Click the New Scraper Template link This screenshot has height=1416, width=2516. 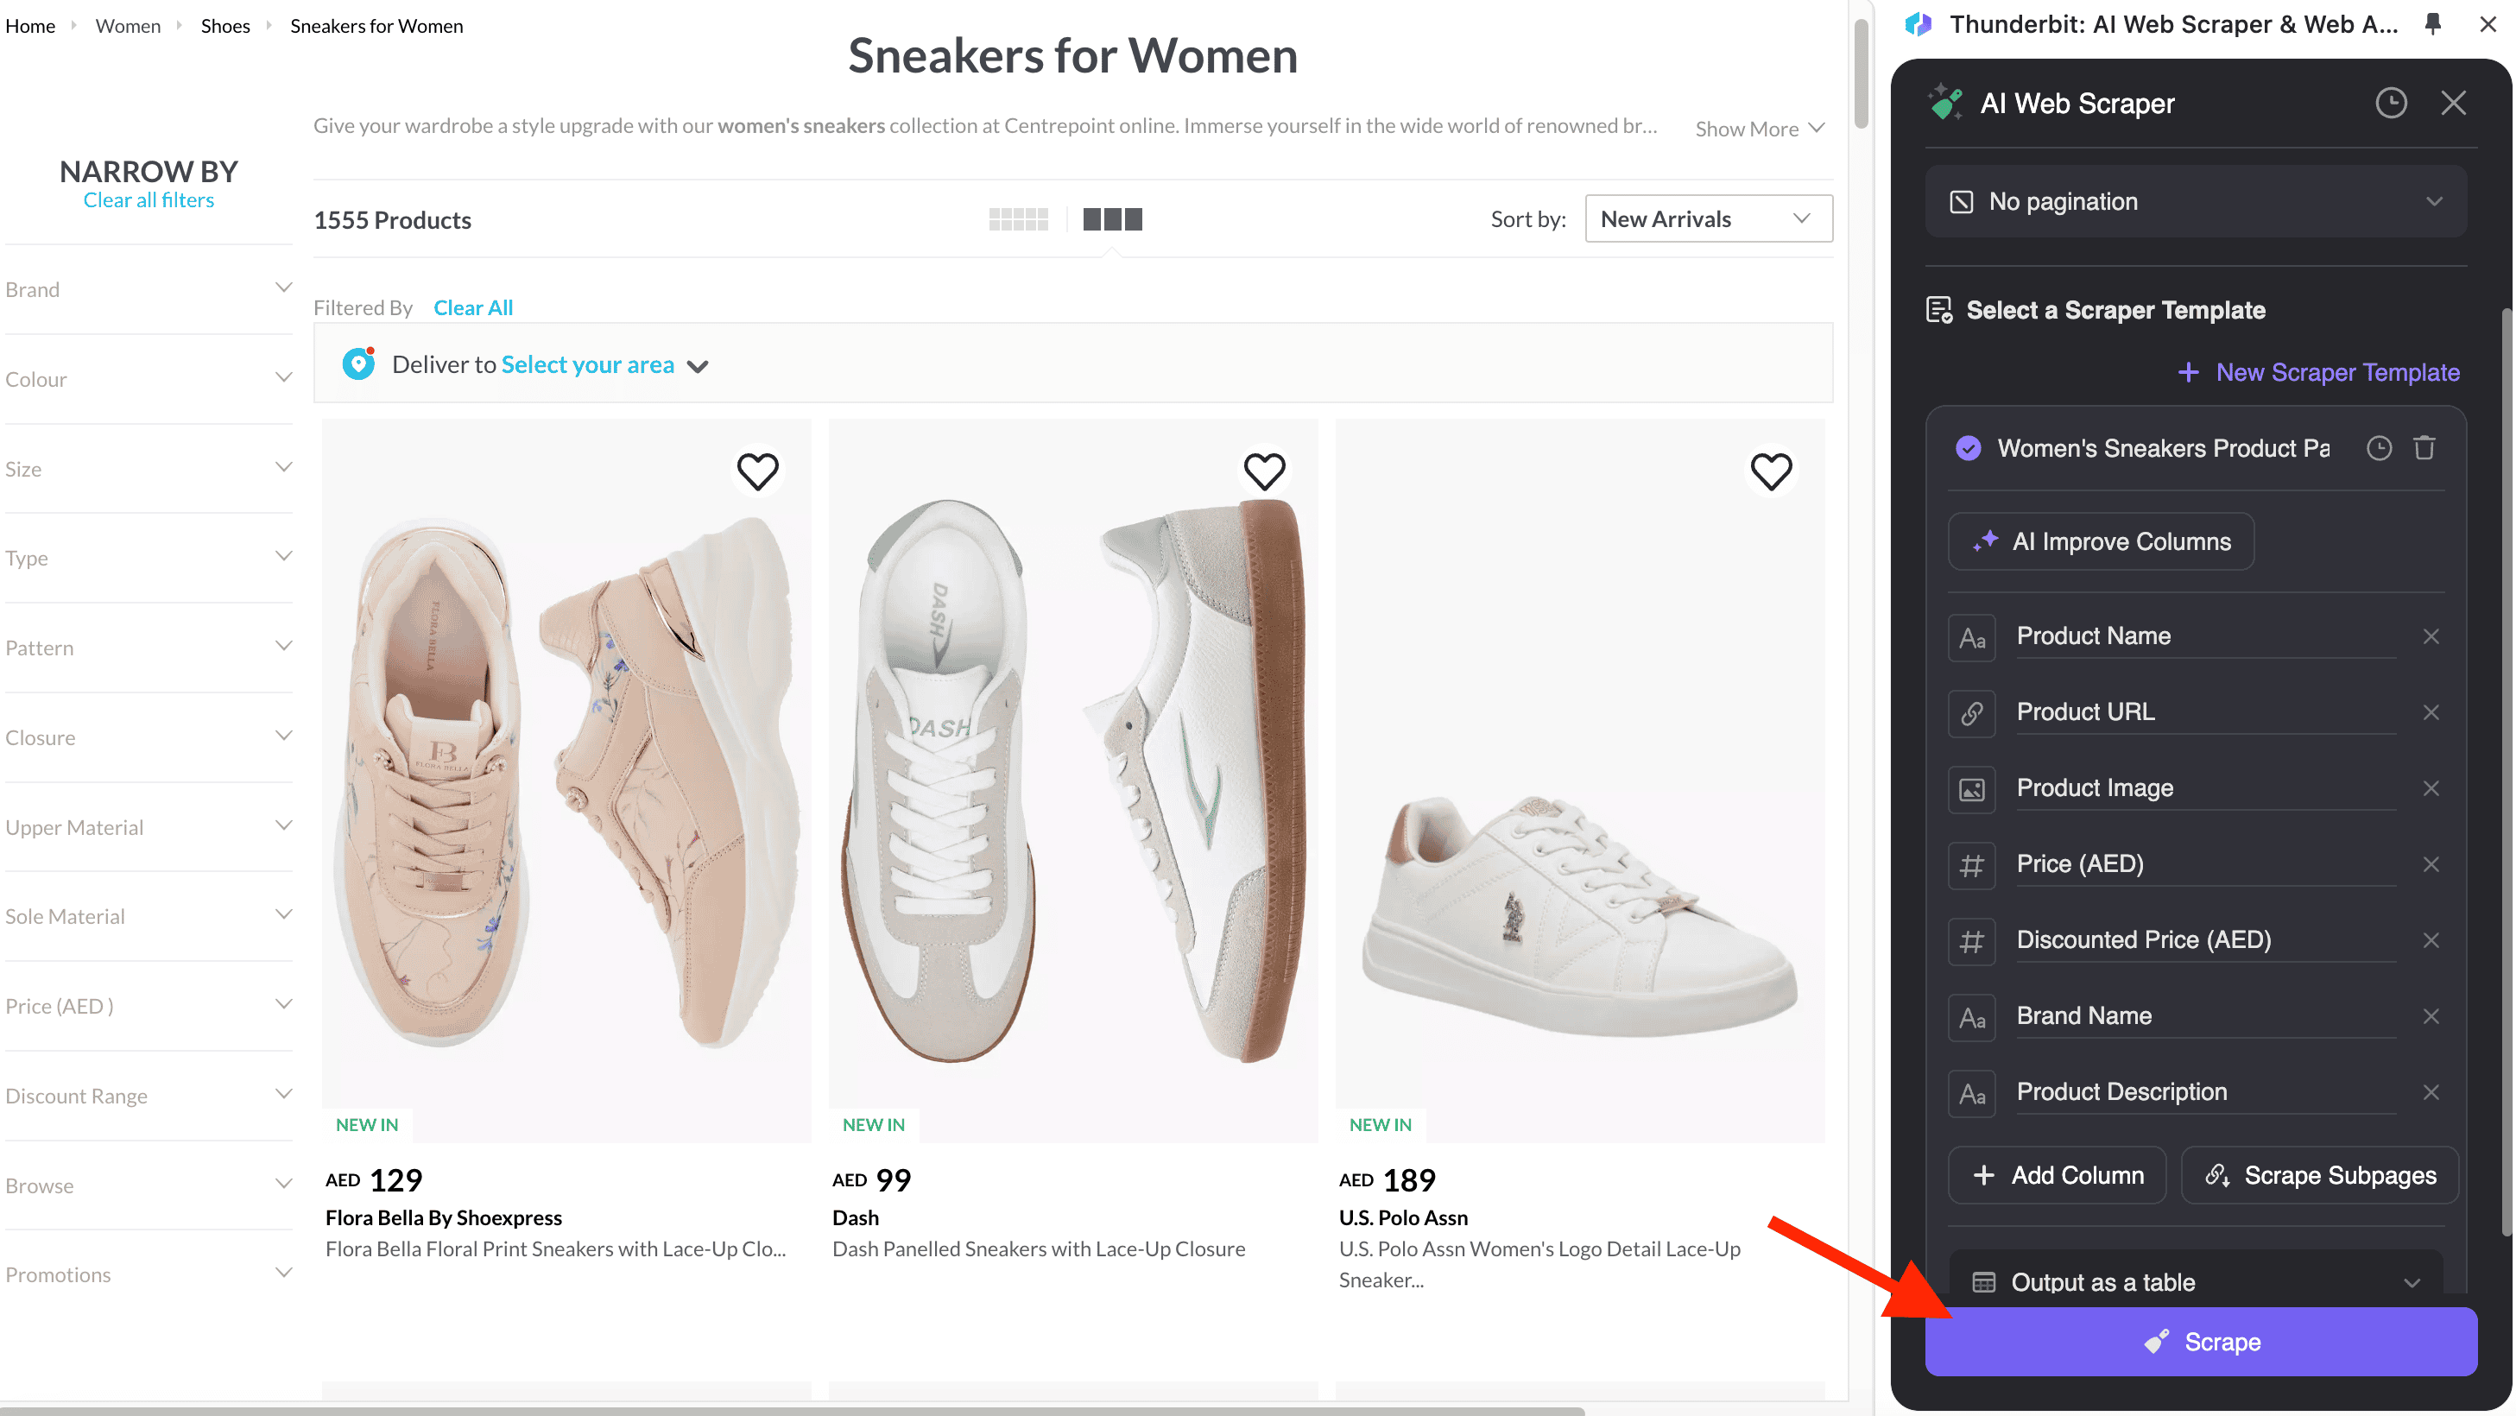(2318, 373)
